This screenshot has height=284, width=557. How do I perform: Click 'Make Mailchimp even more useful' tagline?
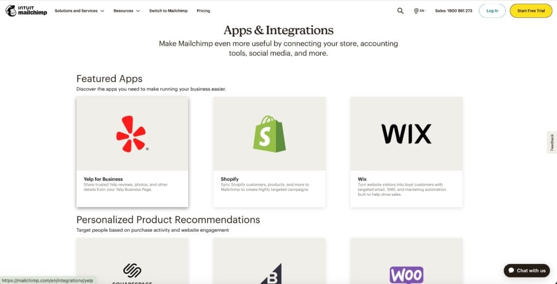pos(278,49)
